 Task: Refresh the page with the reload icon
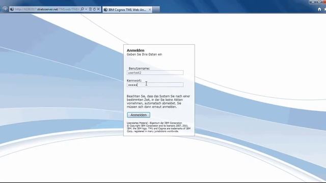(x=94, y=9)
